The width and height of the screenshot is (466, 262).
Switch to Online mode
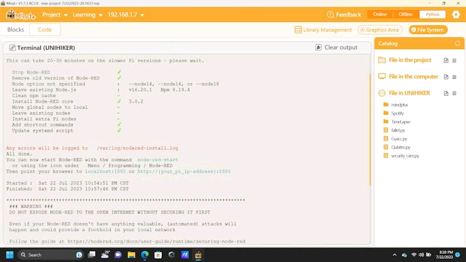(380, 14)
